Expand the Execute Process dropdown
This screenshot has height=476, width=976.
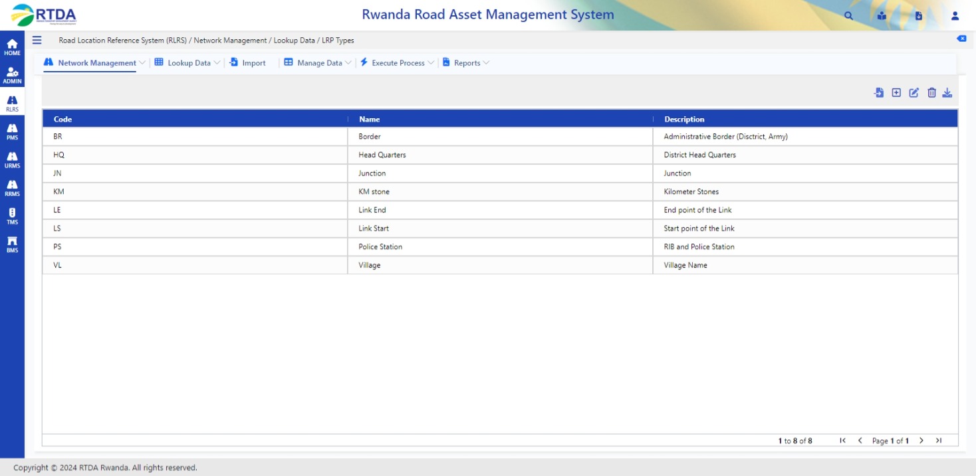(x=398, y=63)
